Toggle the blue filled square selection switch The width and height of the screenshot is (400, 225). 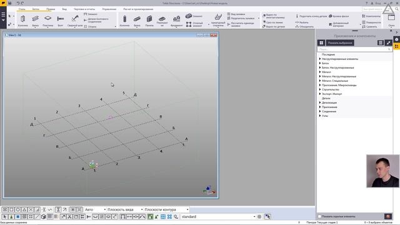[x=17, y=217]
